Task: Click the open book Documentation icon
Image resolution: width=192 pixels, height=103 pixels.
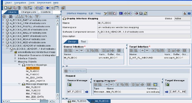Action: point(141,13)
